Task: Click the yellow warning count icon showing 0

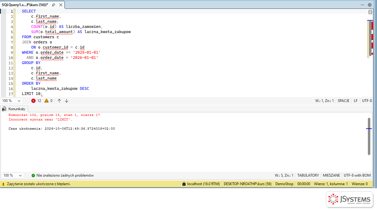Action: 47,101
